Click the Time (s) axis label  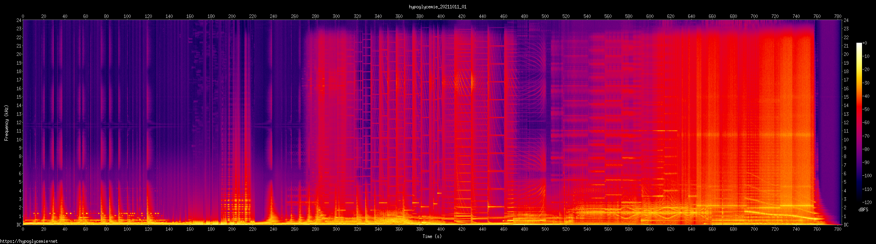point(432,236)
